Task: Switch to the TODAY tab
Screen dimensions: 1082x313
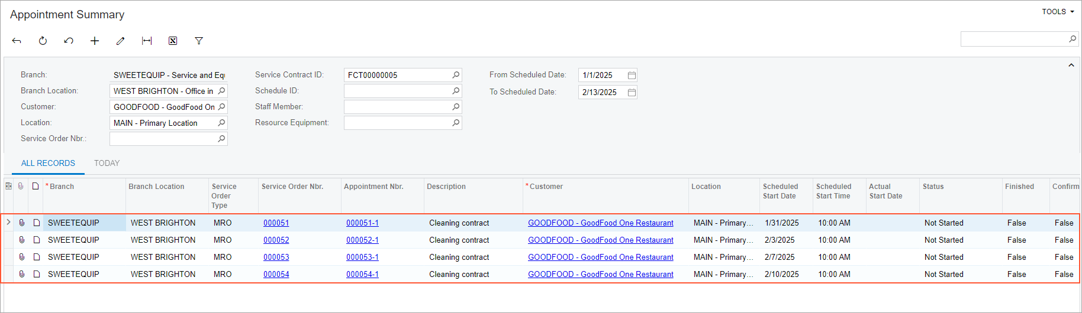Action: [x=107, y=163]
